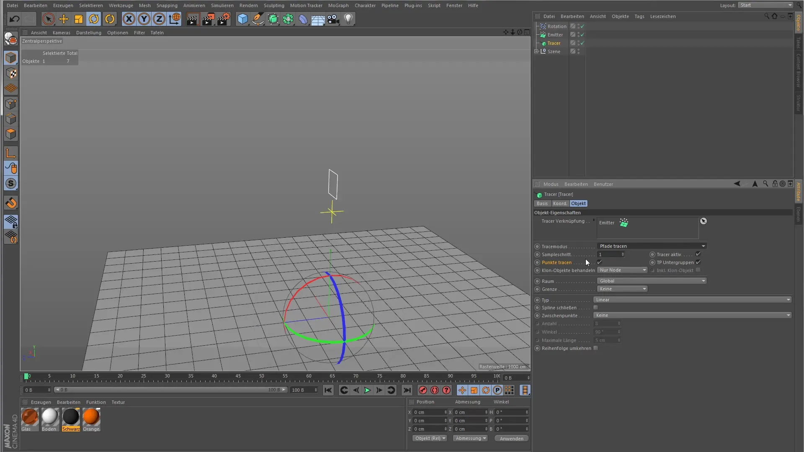Open Layout dropdown set to Start

pos(765,5)
